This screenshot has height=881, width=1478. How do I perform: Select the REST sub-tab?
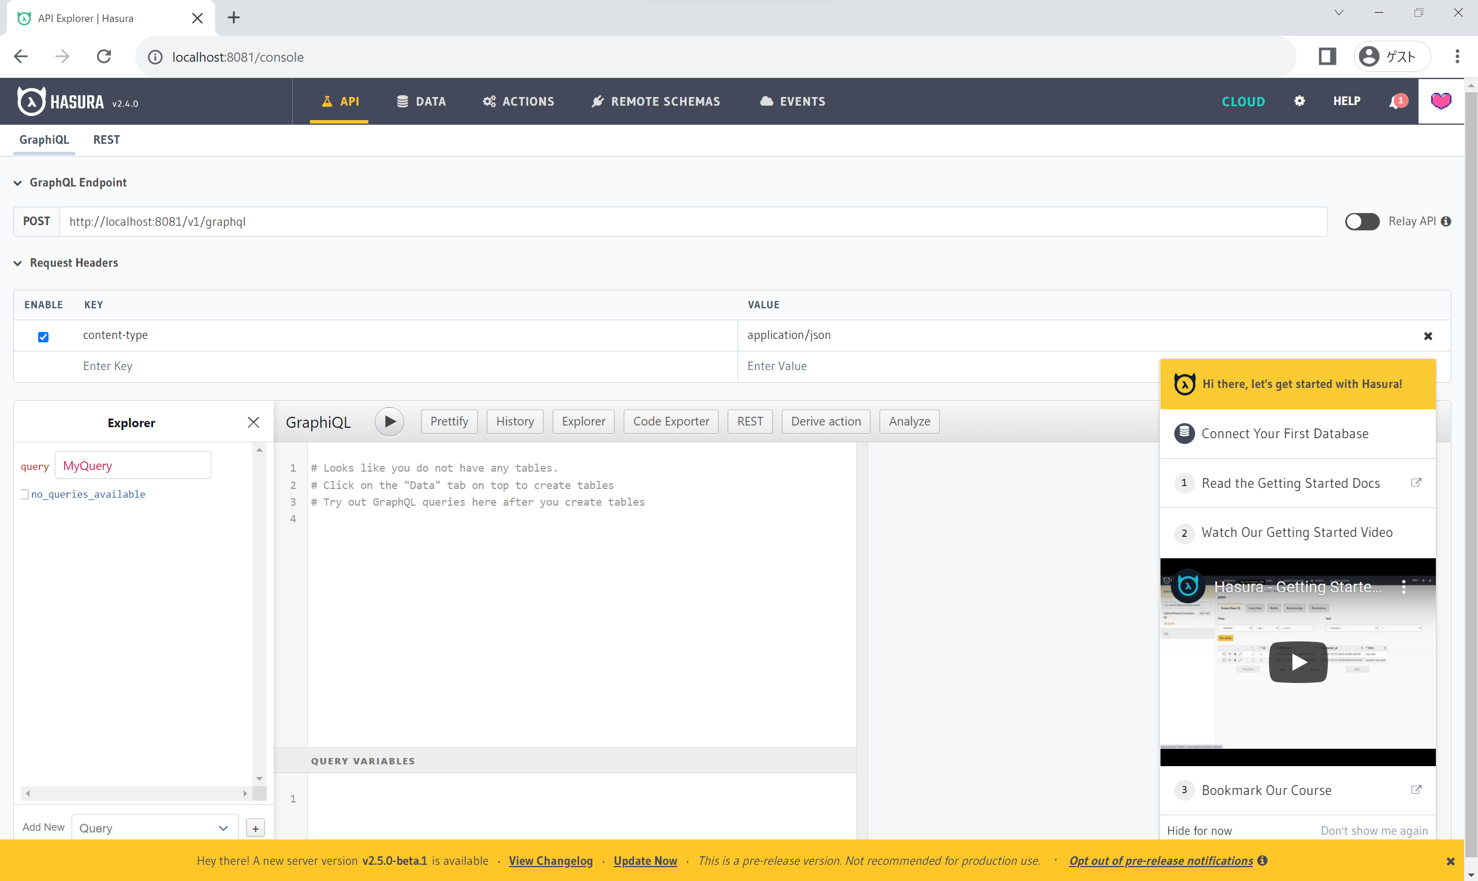(x=106, y=140)
